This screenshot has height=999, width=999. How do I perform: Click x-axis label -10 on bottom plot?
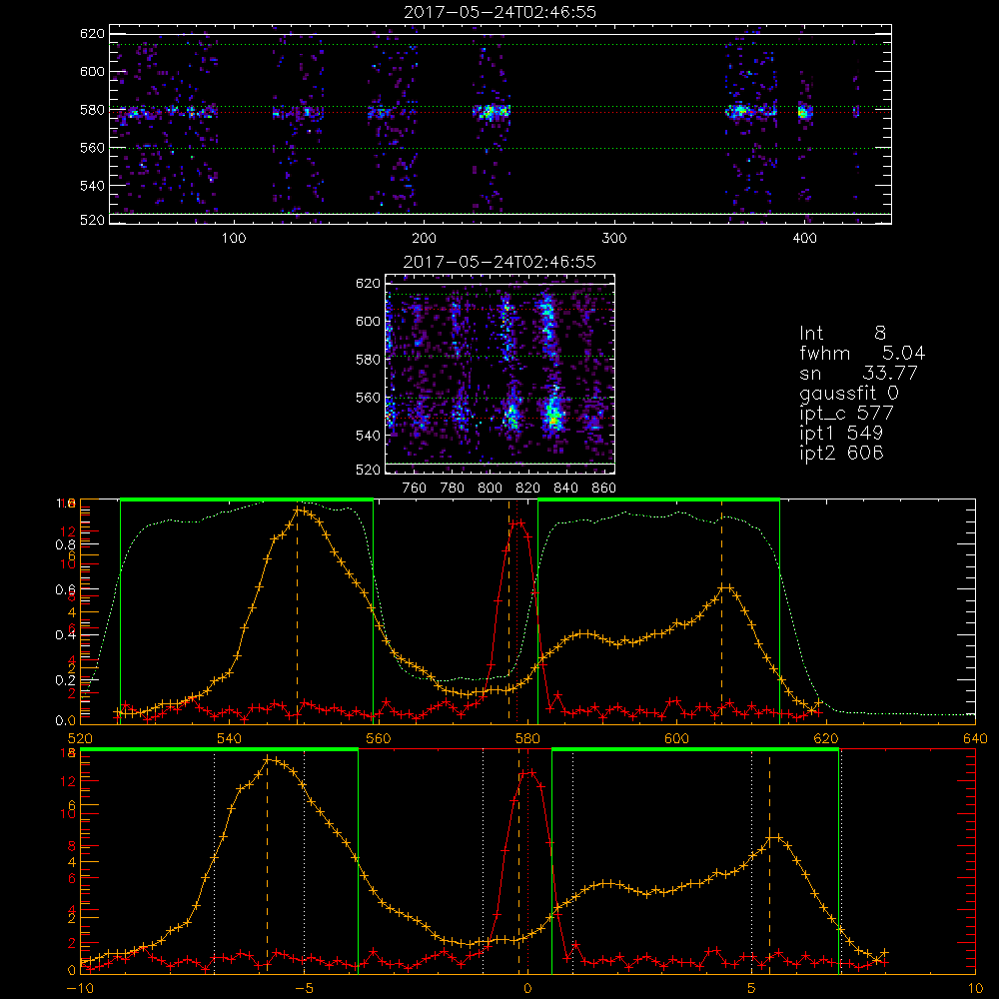point(80,989)
